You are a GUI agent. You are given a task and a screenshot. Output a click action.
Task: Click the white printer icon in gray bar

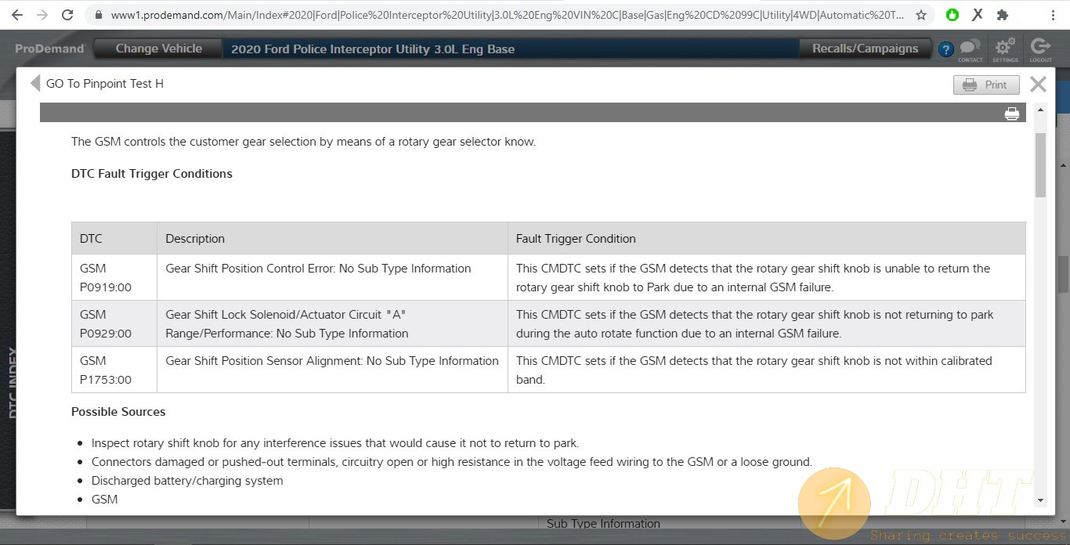(x=1011, y=114)
